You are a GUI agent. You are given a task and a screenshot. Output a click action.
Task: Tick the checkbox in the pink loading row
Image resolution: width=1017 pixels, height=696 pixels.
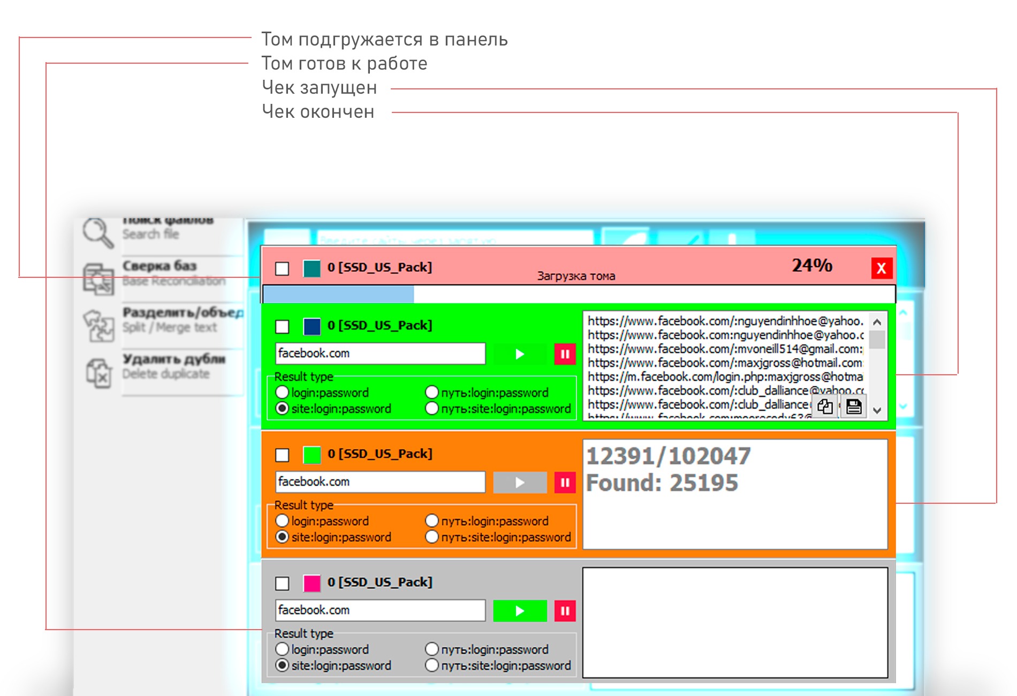coord(282,268)
